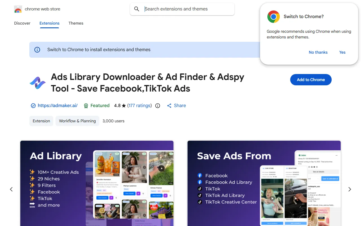Open the 177 ratings link

pos(140,106)
